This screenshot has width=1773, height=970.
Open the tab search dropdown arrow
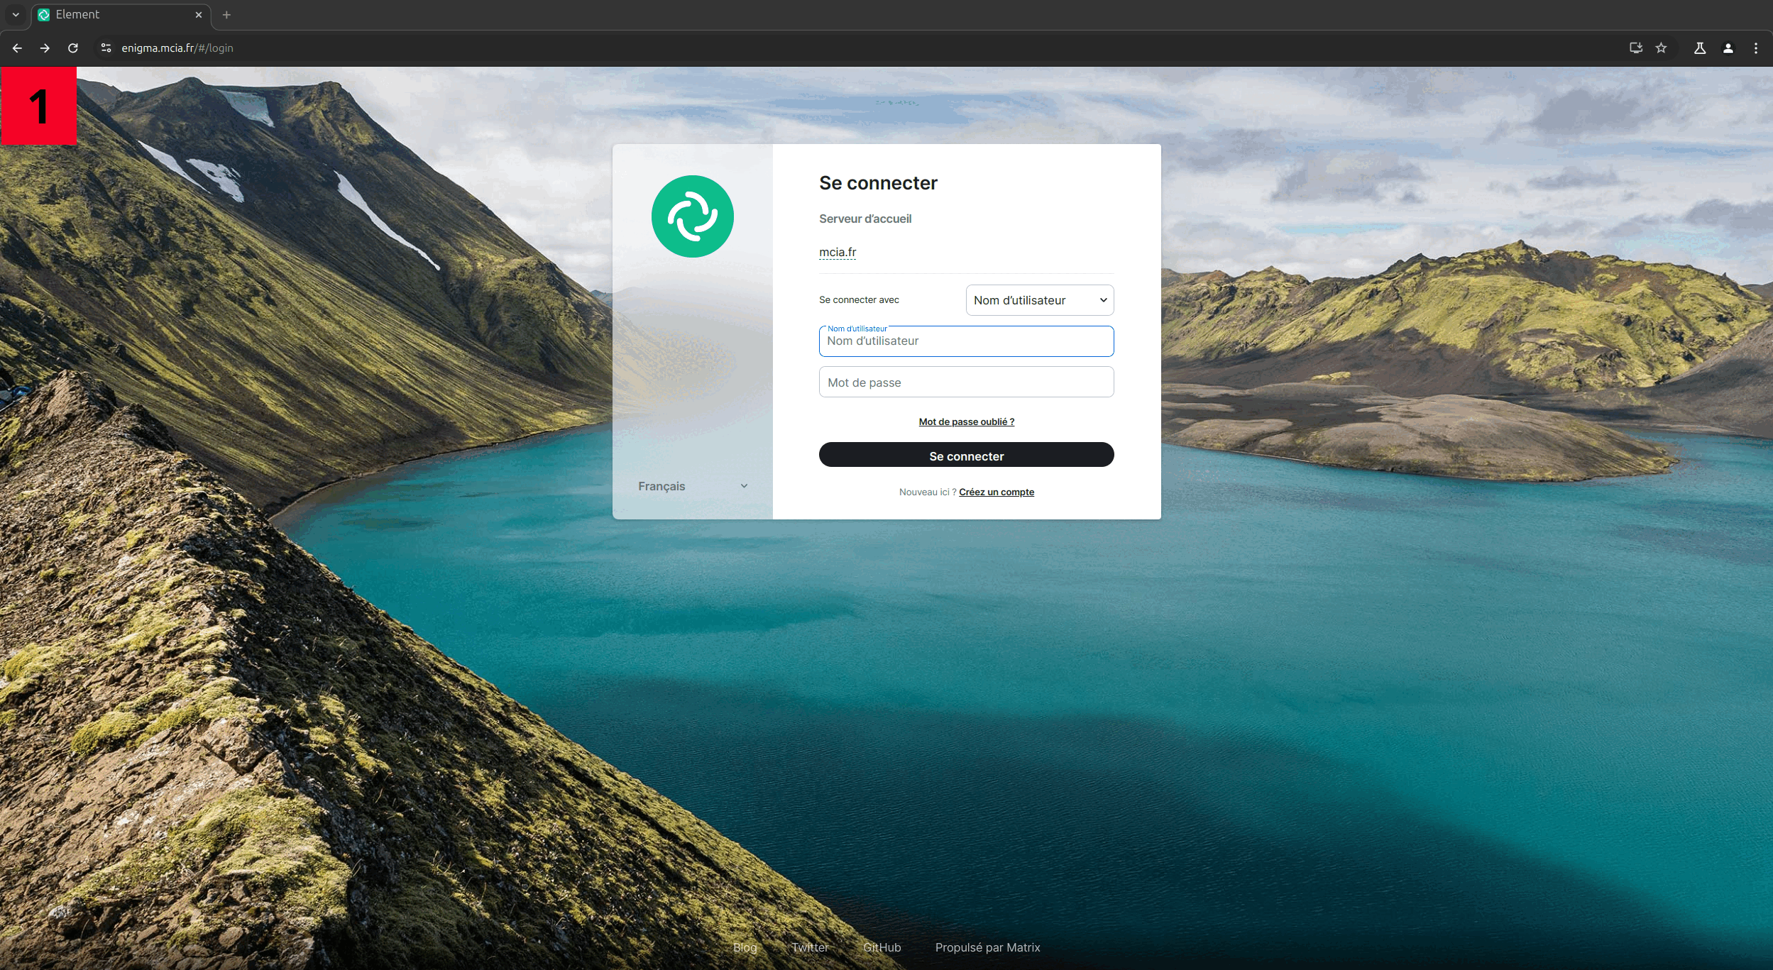click(x=16, y=14)
